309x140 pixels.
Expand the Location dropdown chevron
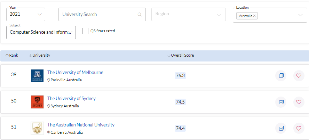coord(300,15)
